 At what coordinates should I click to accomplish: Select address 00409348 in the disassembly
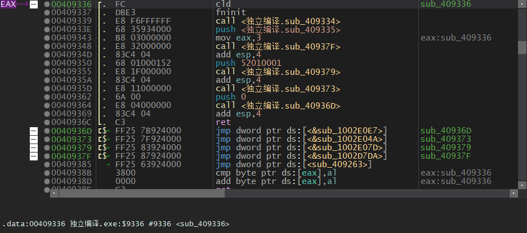[72, 46]
